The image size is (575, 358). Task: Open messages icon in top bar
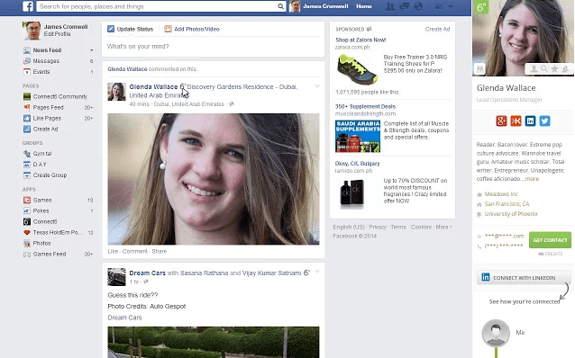404,6
